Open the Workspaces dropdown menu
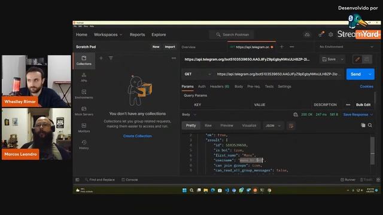The width and height of the screenshot is (383, 215). pos(108,35)
